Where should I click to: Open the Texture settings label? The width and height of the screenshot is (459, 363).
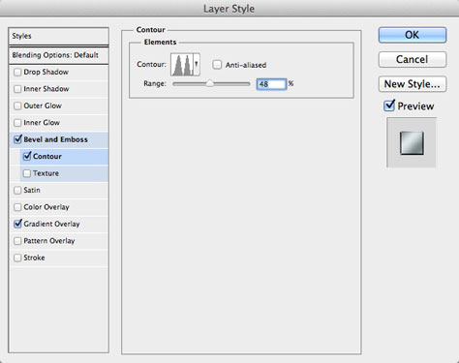pyautogui.click(x=46, y=173)
